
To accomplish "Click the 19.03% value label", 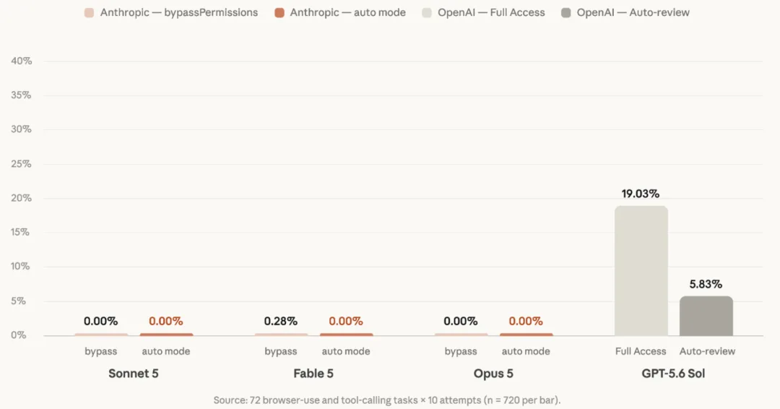I will click(640, 194).
